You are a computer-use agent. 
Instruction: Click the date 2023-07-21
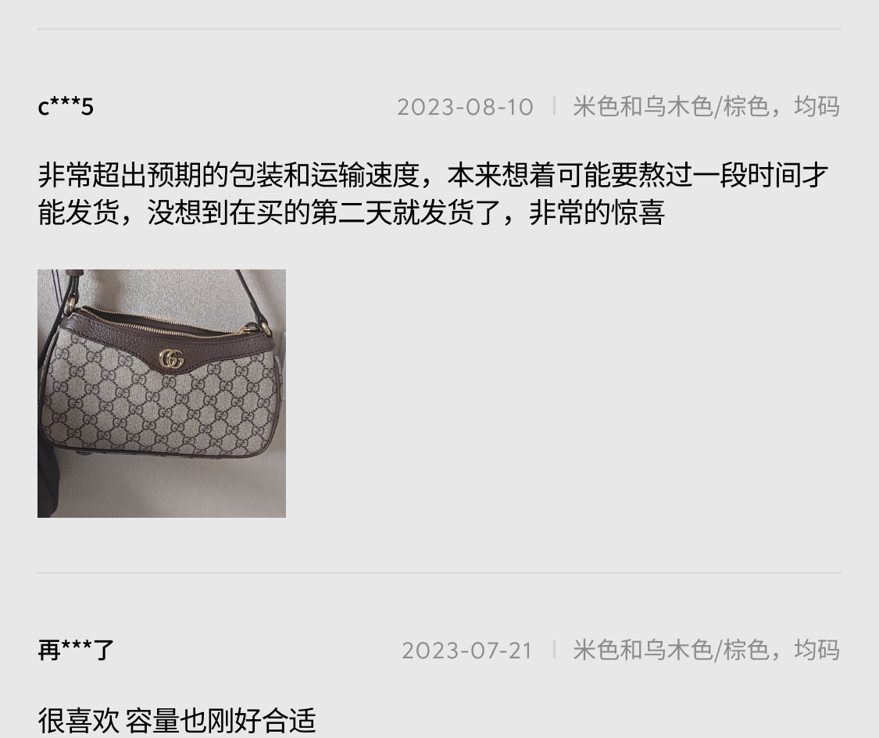point(467,651)
